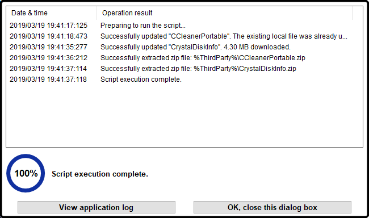Select the extracted CCleanerPortable.zip log row
This screenshot has width=369, height=218.
[184, 58]
